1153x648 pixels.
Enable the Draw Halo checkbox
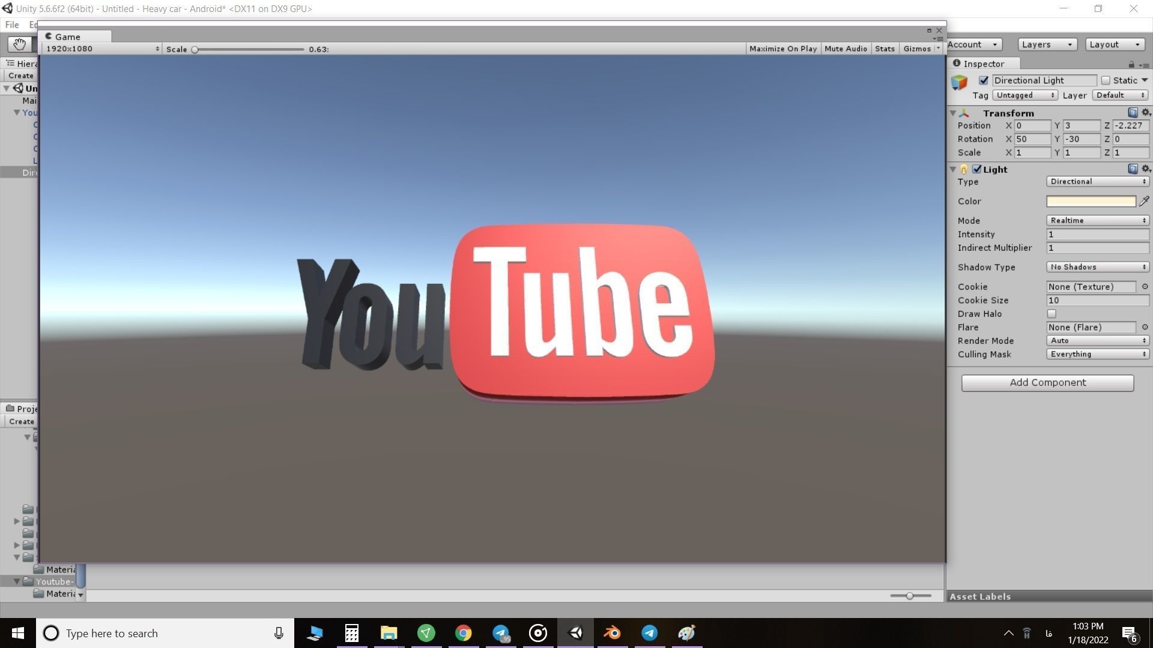click(x=1052, y=314)
